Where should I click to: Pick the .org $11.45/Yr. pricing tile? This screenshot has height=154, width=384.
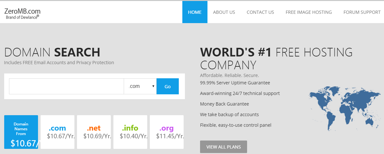(x=167, y=132)
